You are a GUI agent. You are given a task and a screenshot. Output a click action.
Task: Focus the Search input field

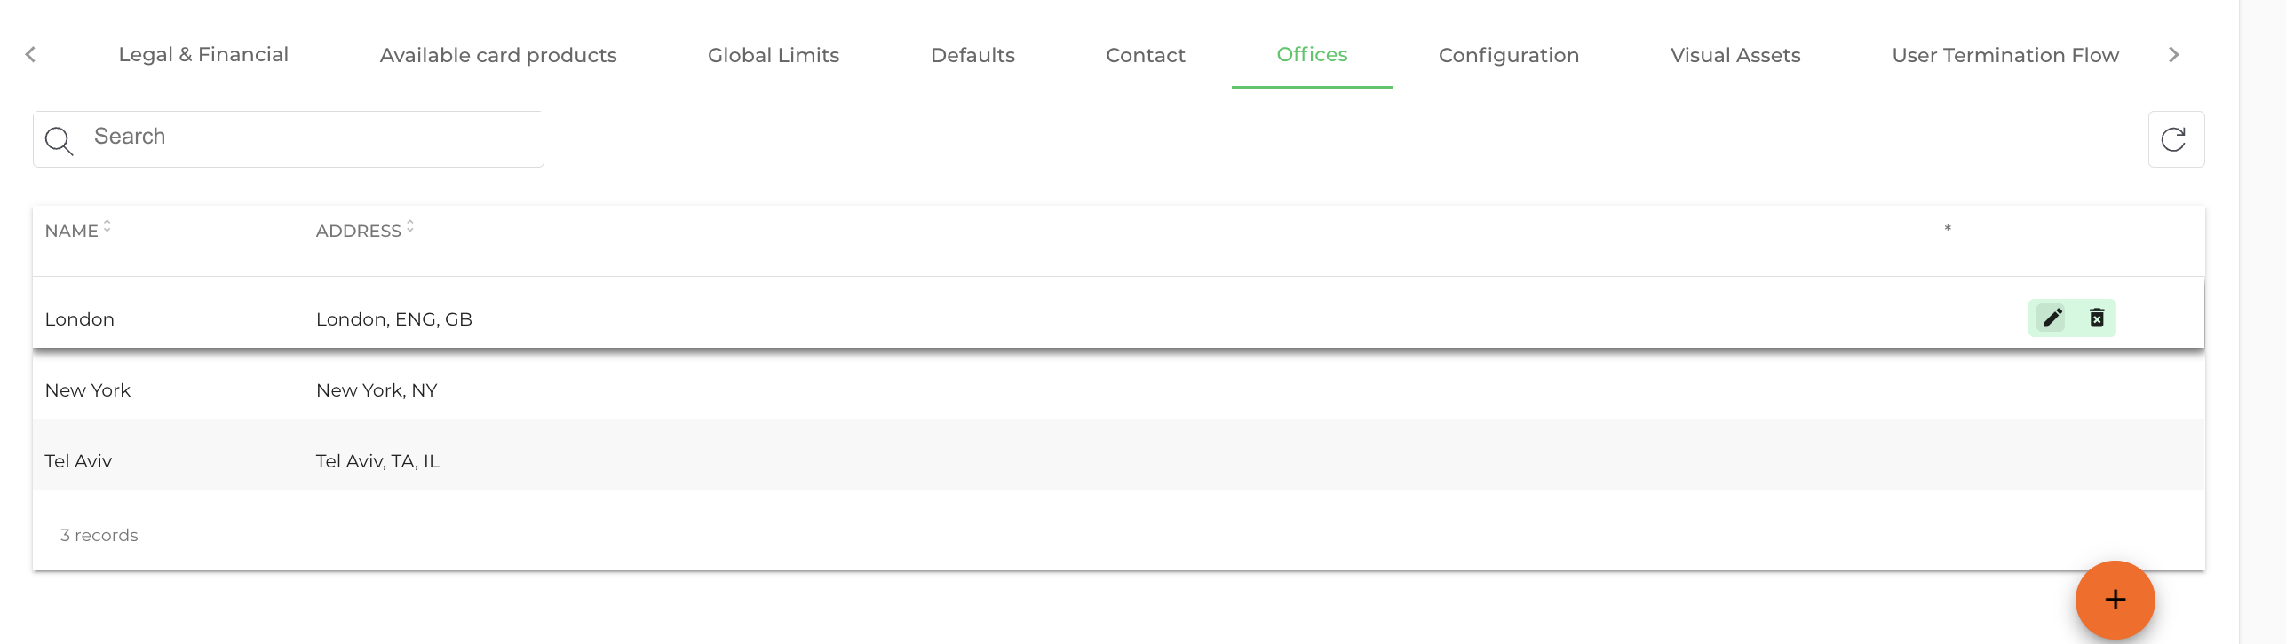pyautogui.click(x=289, y=139)
